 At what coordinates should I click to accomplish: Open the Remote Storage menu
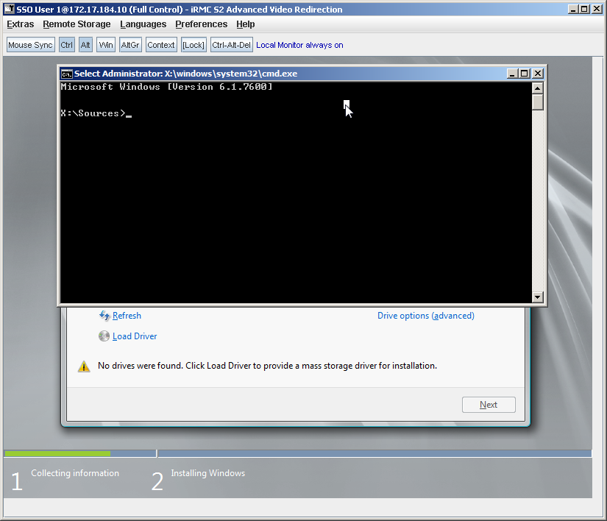pos(77,24)
